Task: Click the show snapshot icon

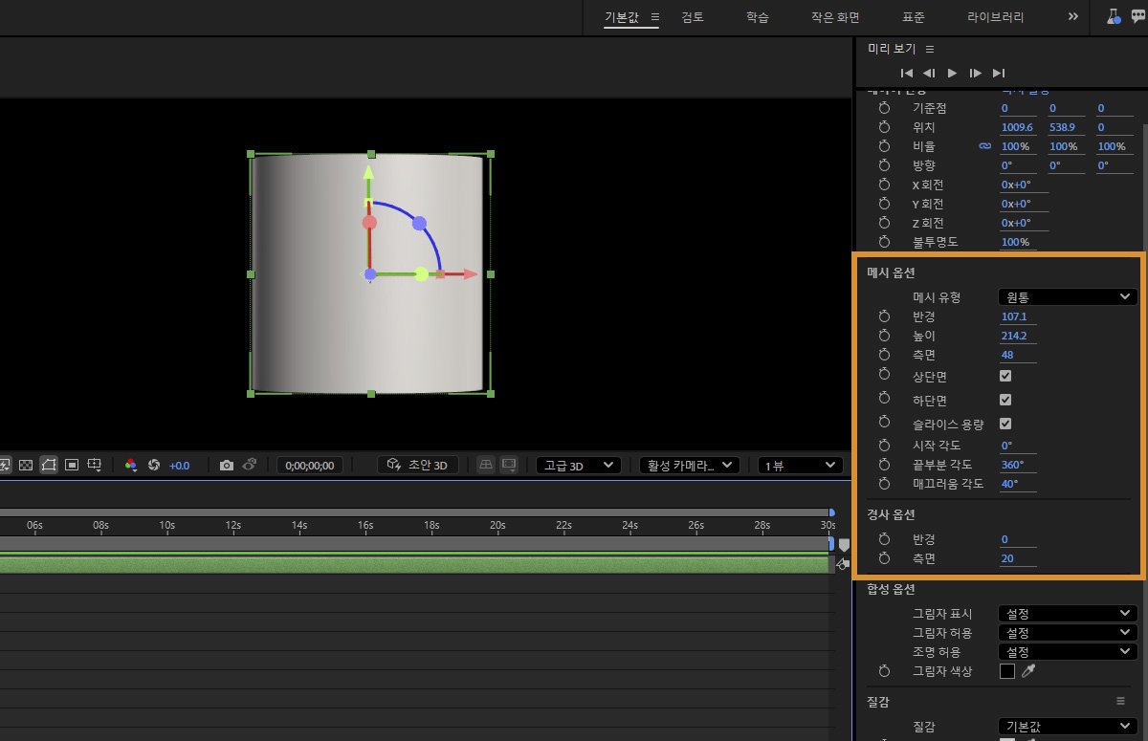Action: click(249, 465)
